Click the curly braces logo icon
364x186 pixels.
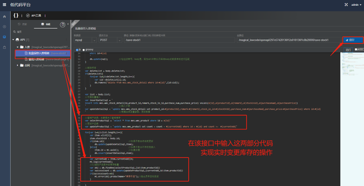(16, 15)
